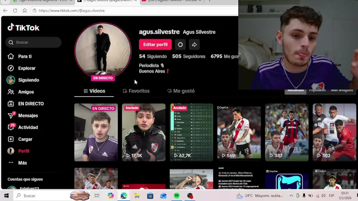Viewport: 358px width, 201px height.
Task: Open the 505 Seguidores list
Action: (x=189, y=56)
